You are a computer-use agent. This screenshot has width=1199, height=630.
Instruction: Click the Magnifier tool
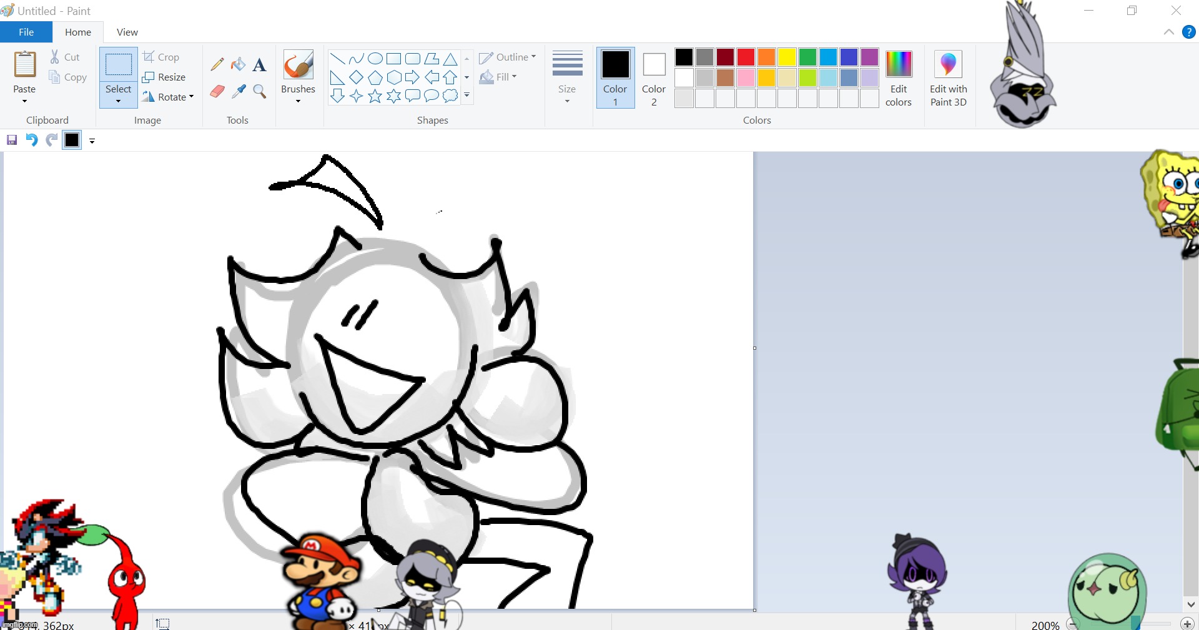[259, 92]
